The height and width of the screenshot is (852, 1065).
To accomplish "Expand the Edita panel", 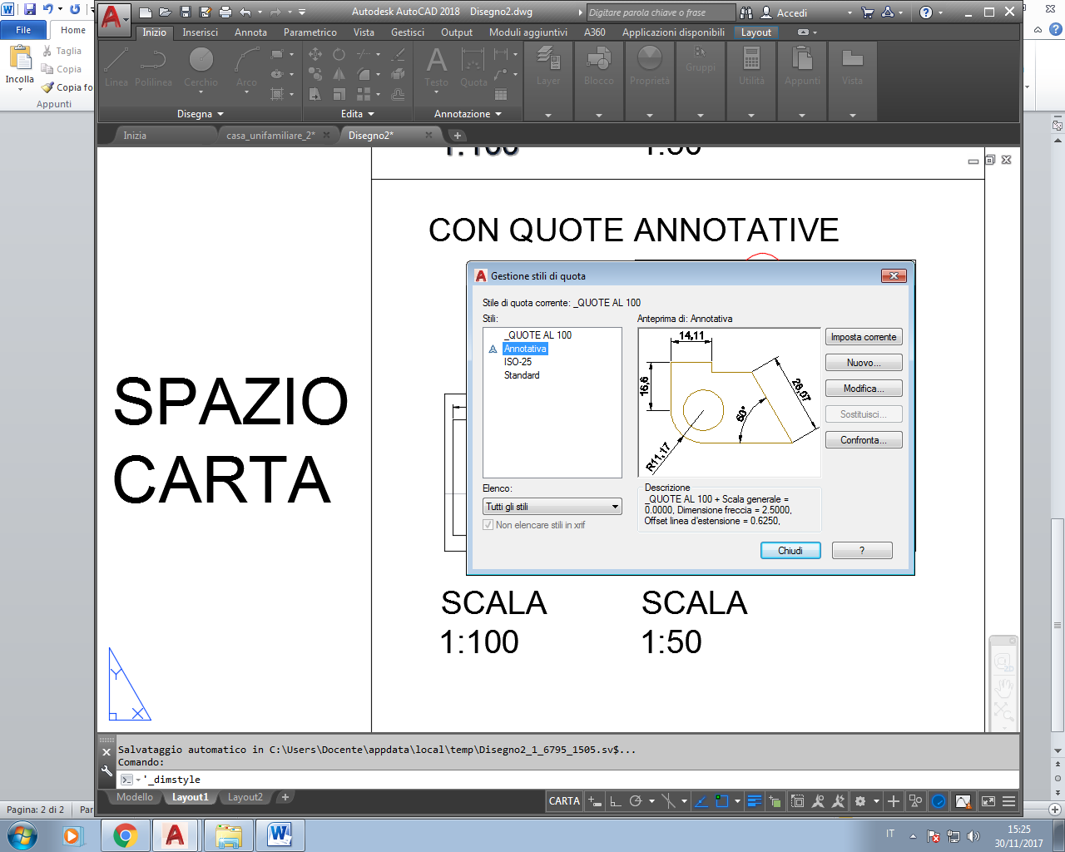I will coord(358,114).
